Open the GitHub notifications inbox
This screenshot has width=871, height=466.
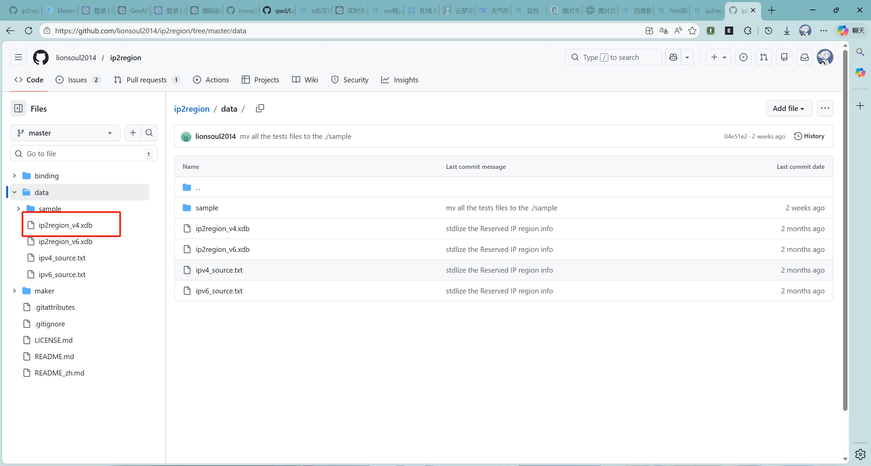804,57
